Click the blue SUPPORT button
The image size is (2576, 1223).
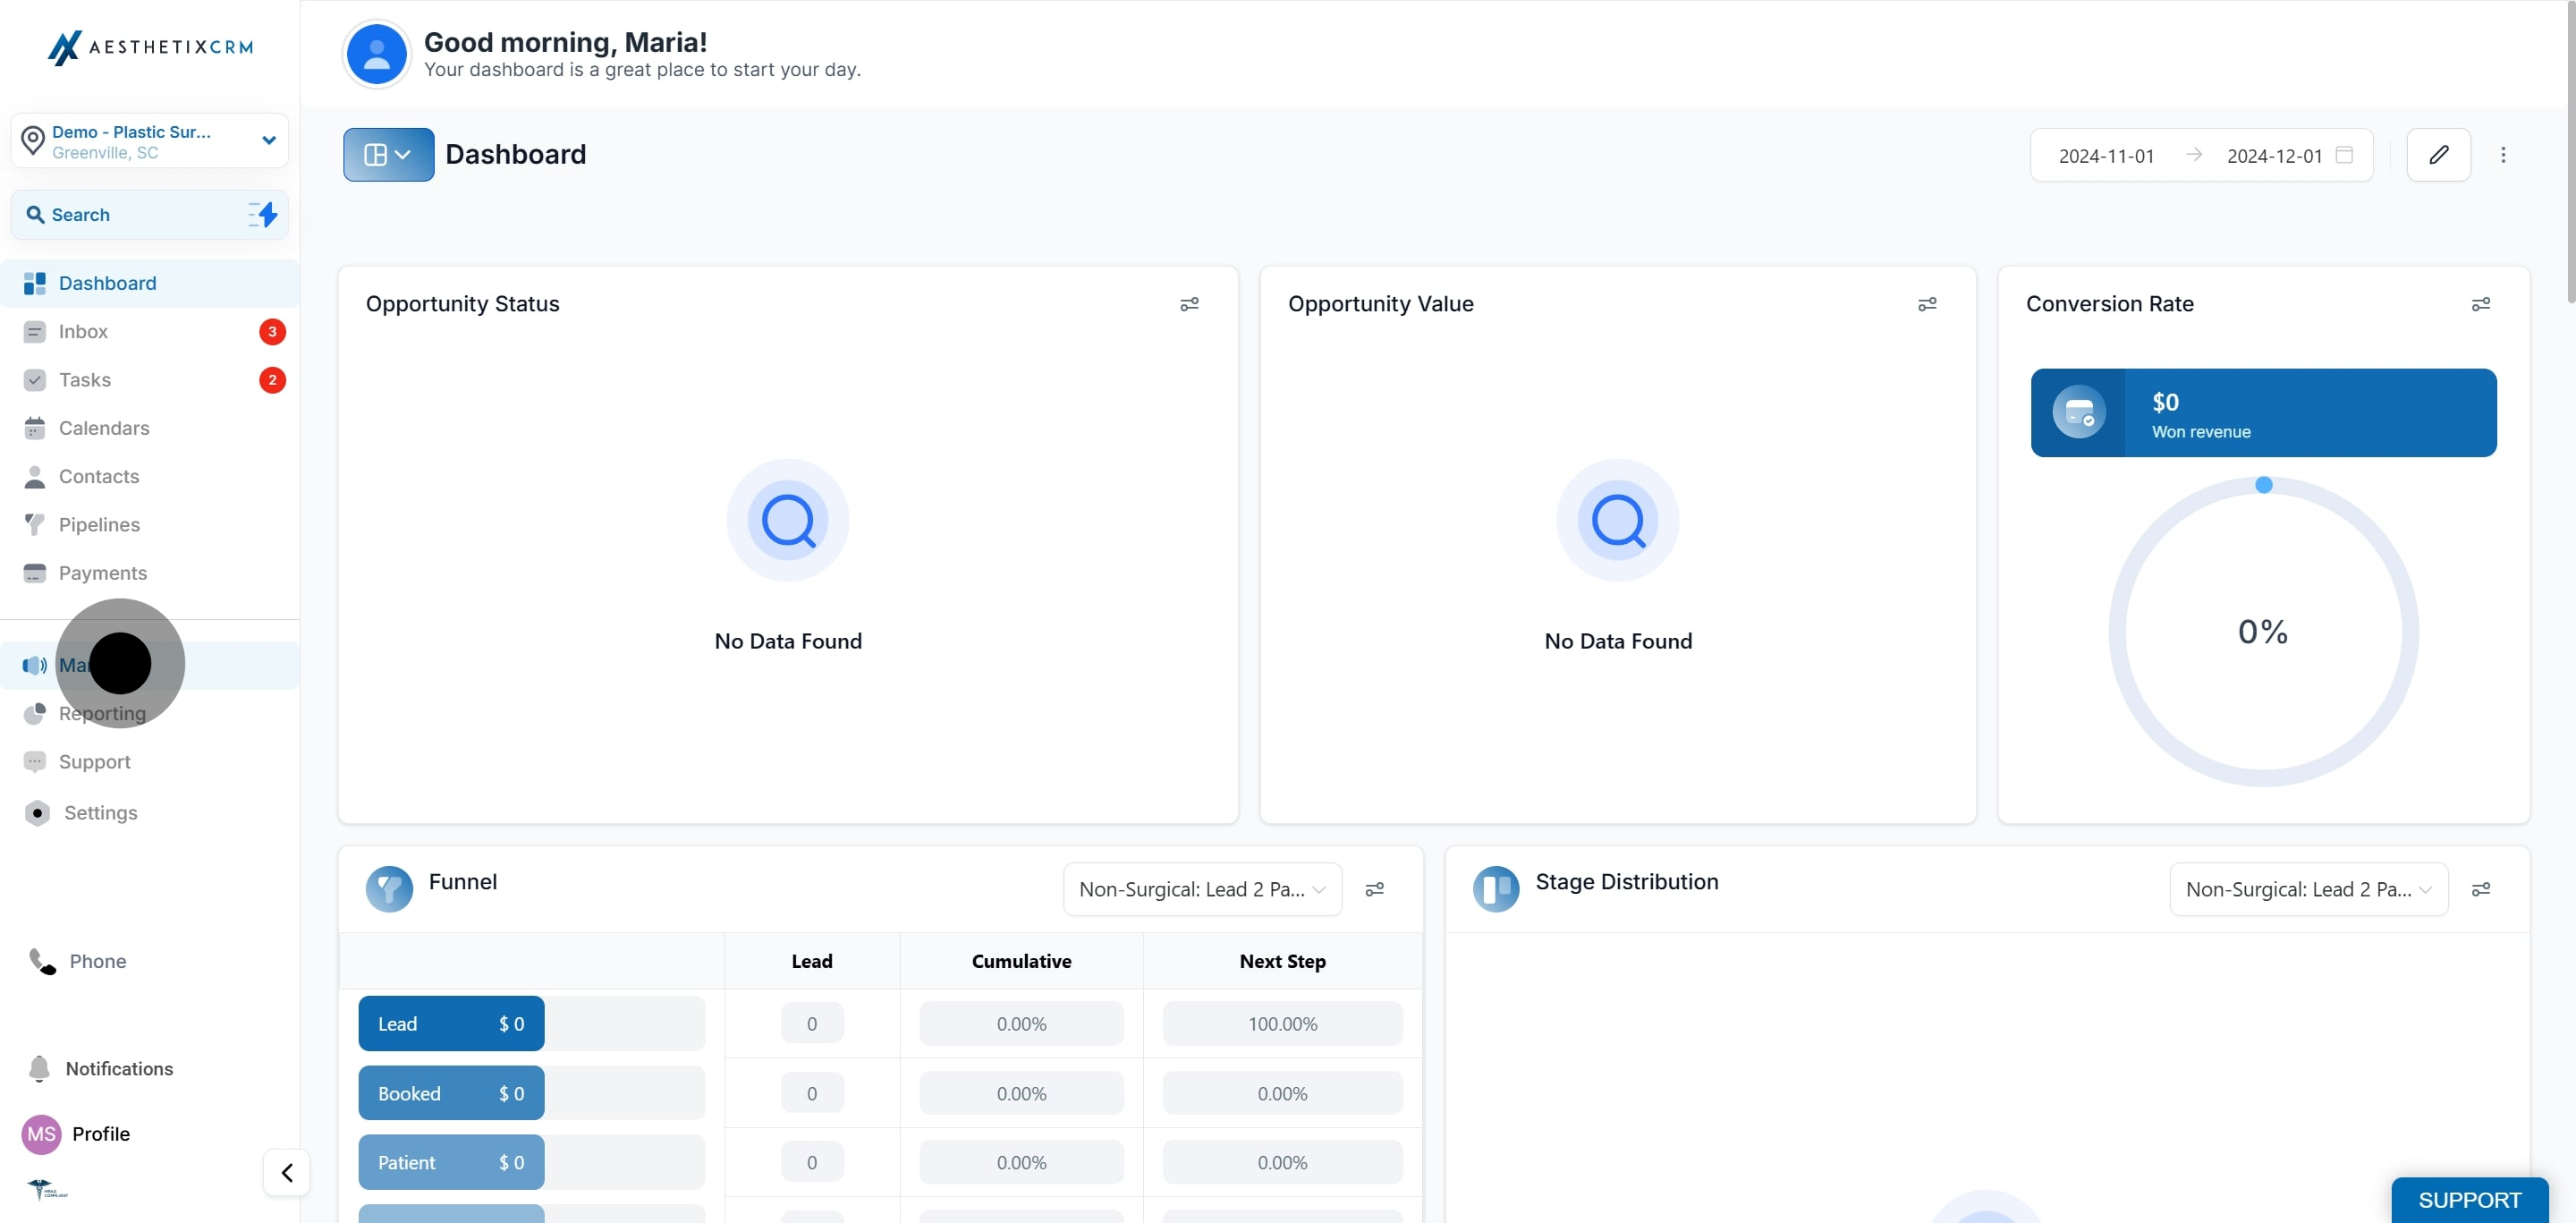(2469, 1199)
